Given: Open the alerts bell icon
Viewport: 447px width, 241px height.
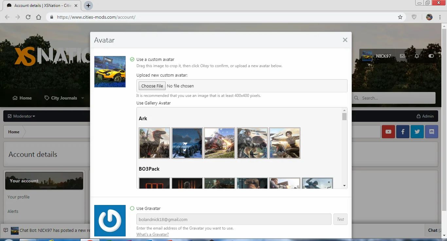Looking at the screenshot, I should pyautogui.click(x=417, y=56).
